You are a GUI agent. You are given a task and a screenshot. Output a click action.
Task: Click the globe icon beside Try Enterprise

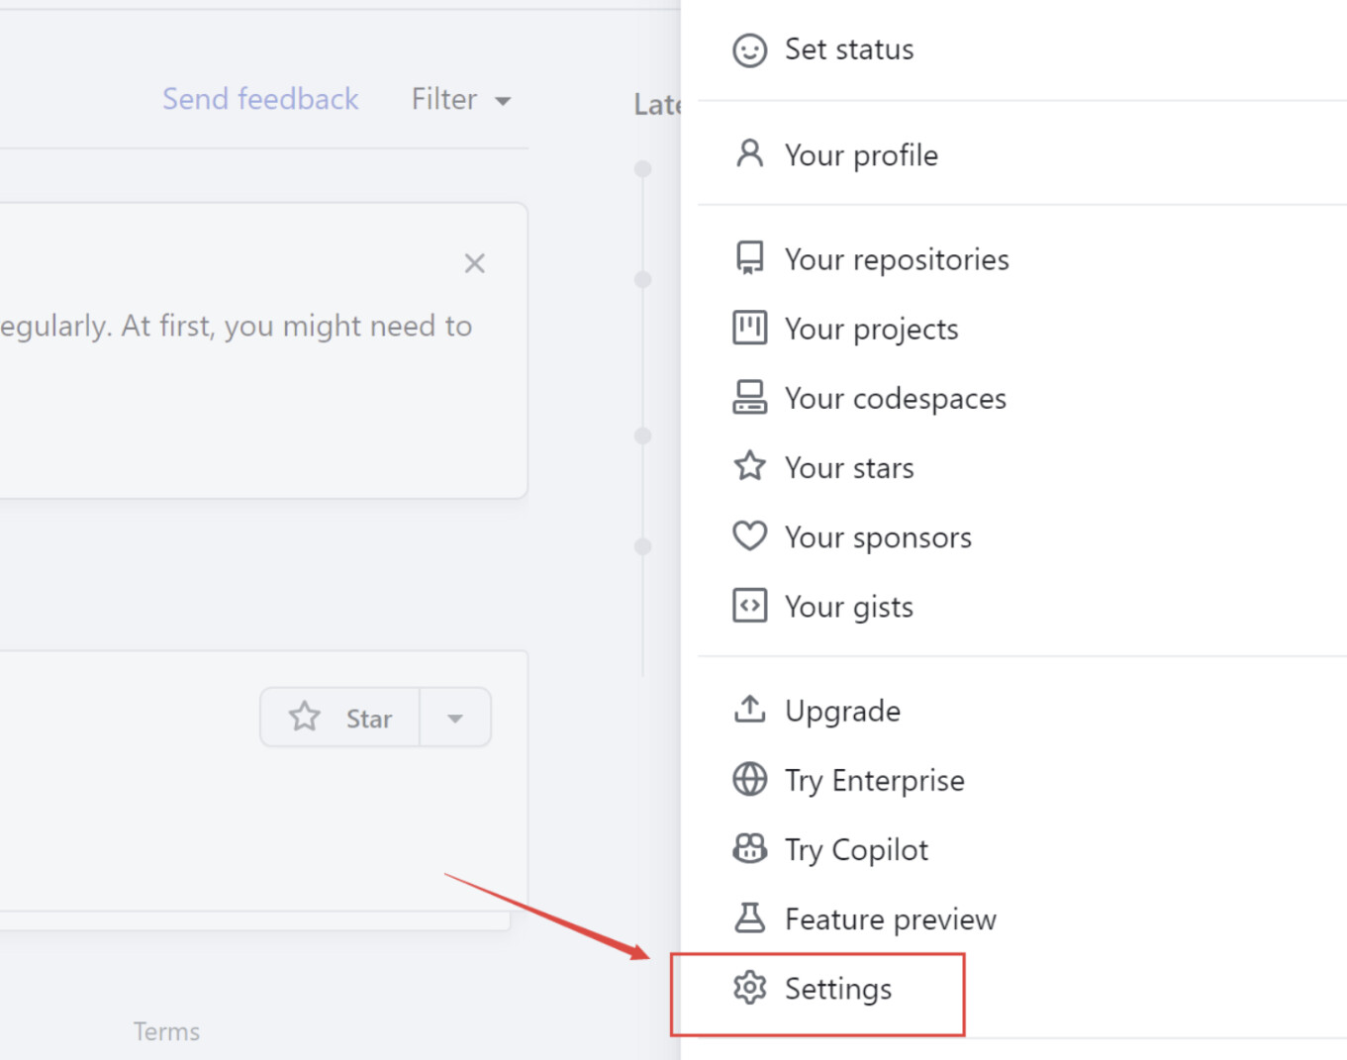[749, 779]
